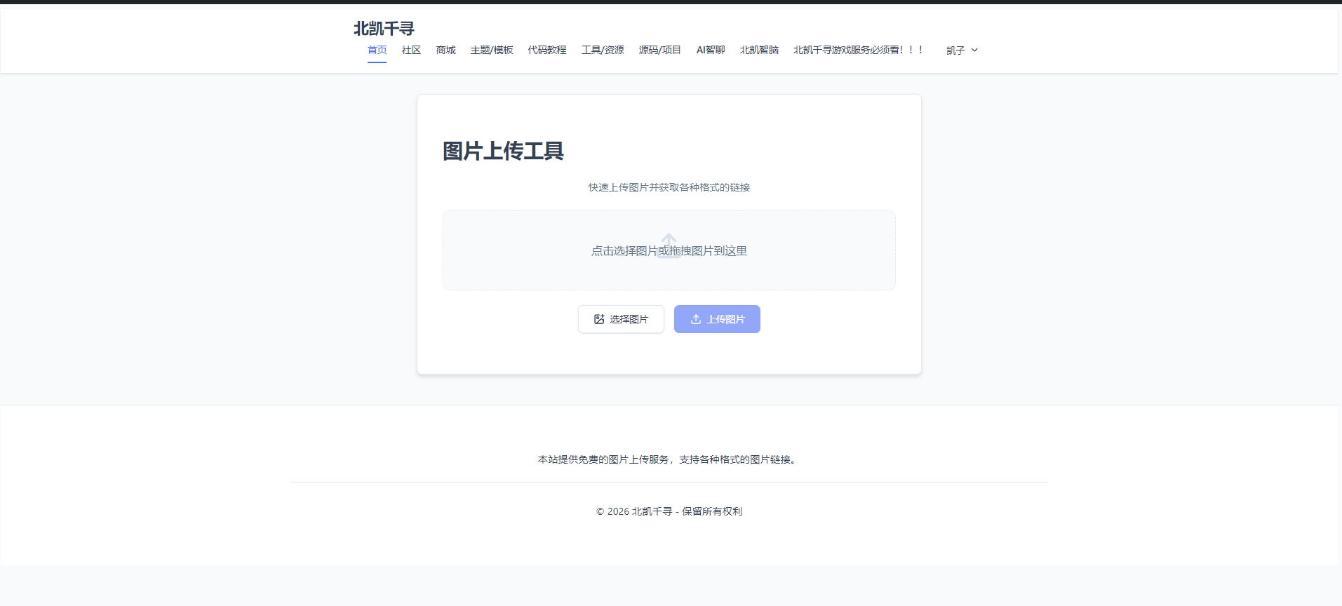Go to the 社区 page
The image size is (1342, 606).
coord(411,50)
